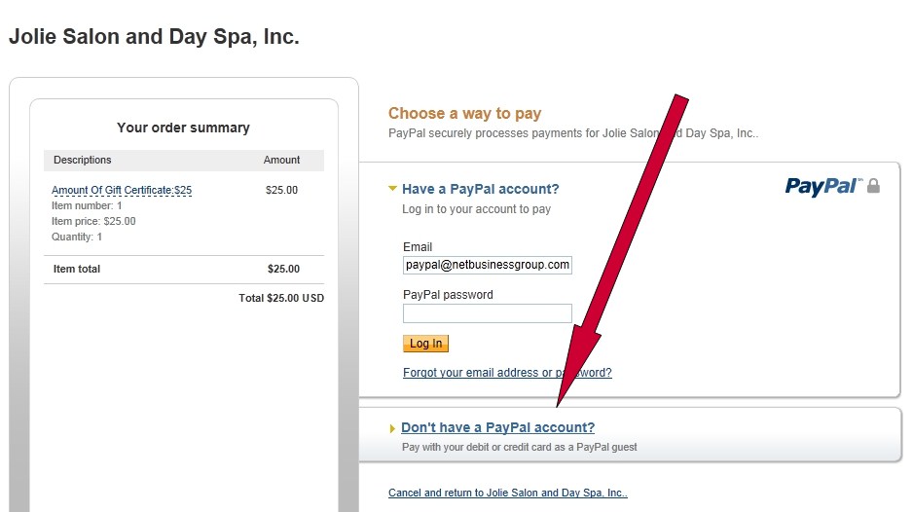
Task: Expand the 'Don't have a PayPal account?' arrow
Action: (x=392, y=428)
